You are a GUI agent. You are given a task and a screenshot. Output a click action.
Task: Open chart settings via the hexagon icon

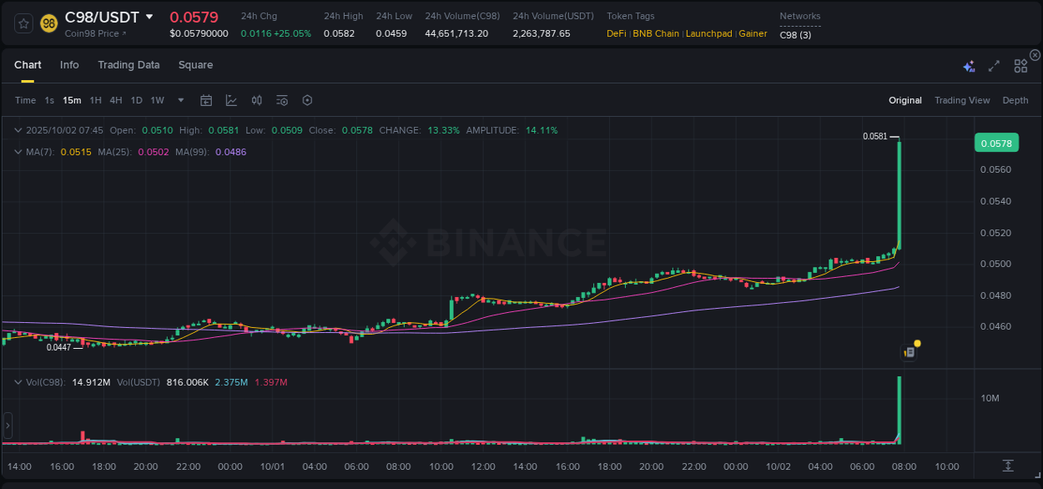[x=306, y=99]
